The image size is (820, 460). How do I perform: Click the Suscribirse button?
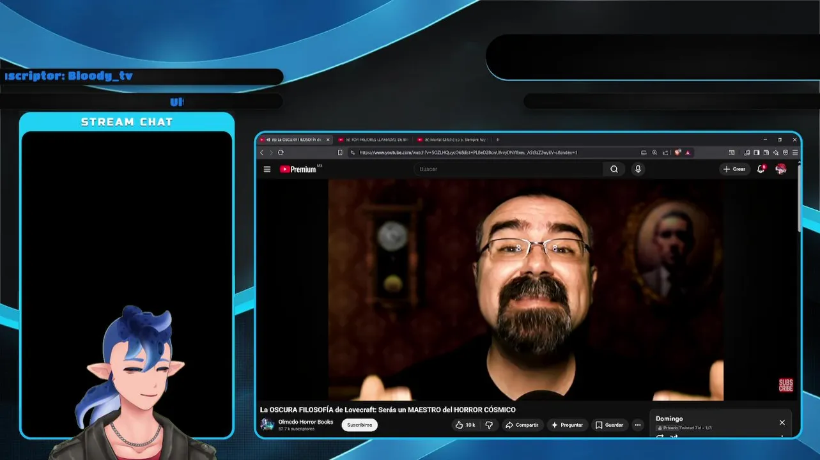[x=359, y=425]
